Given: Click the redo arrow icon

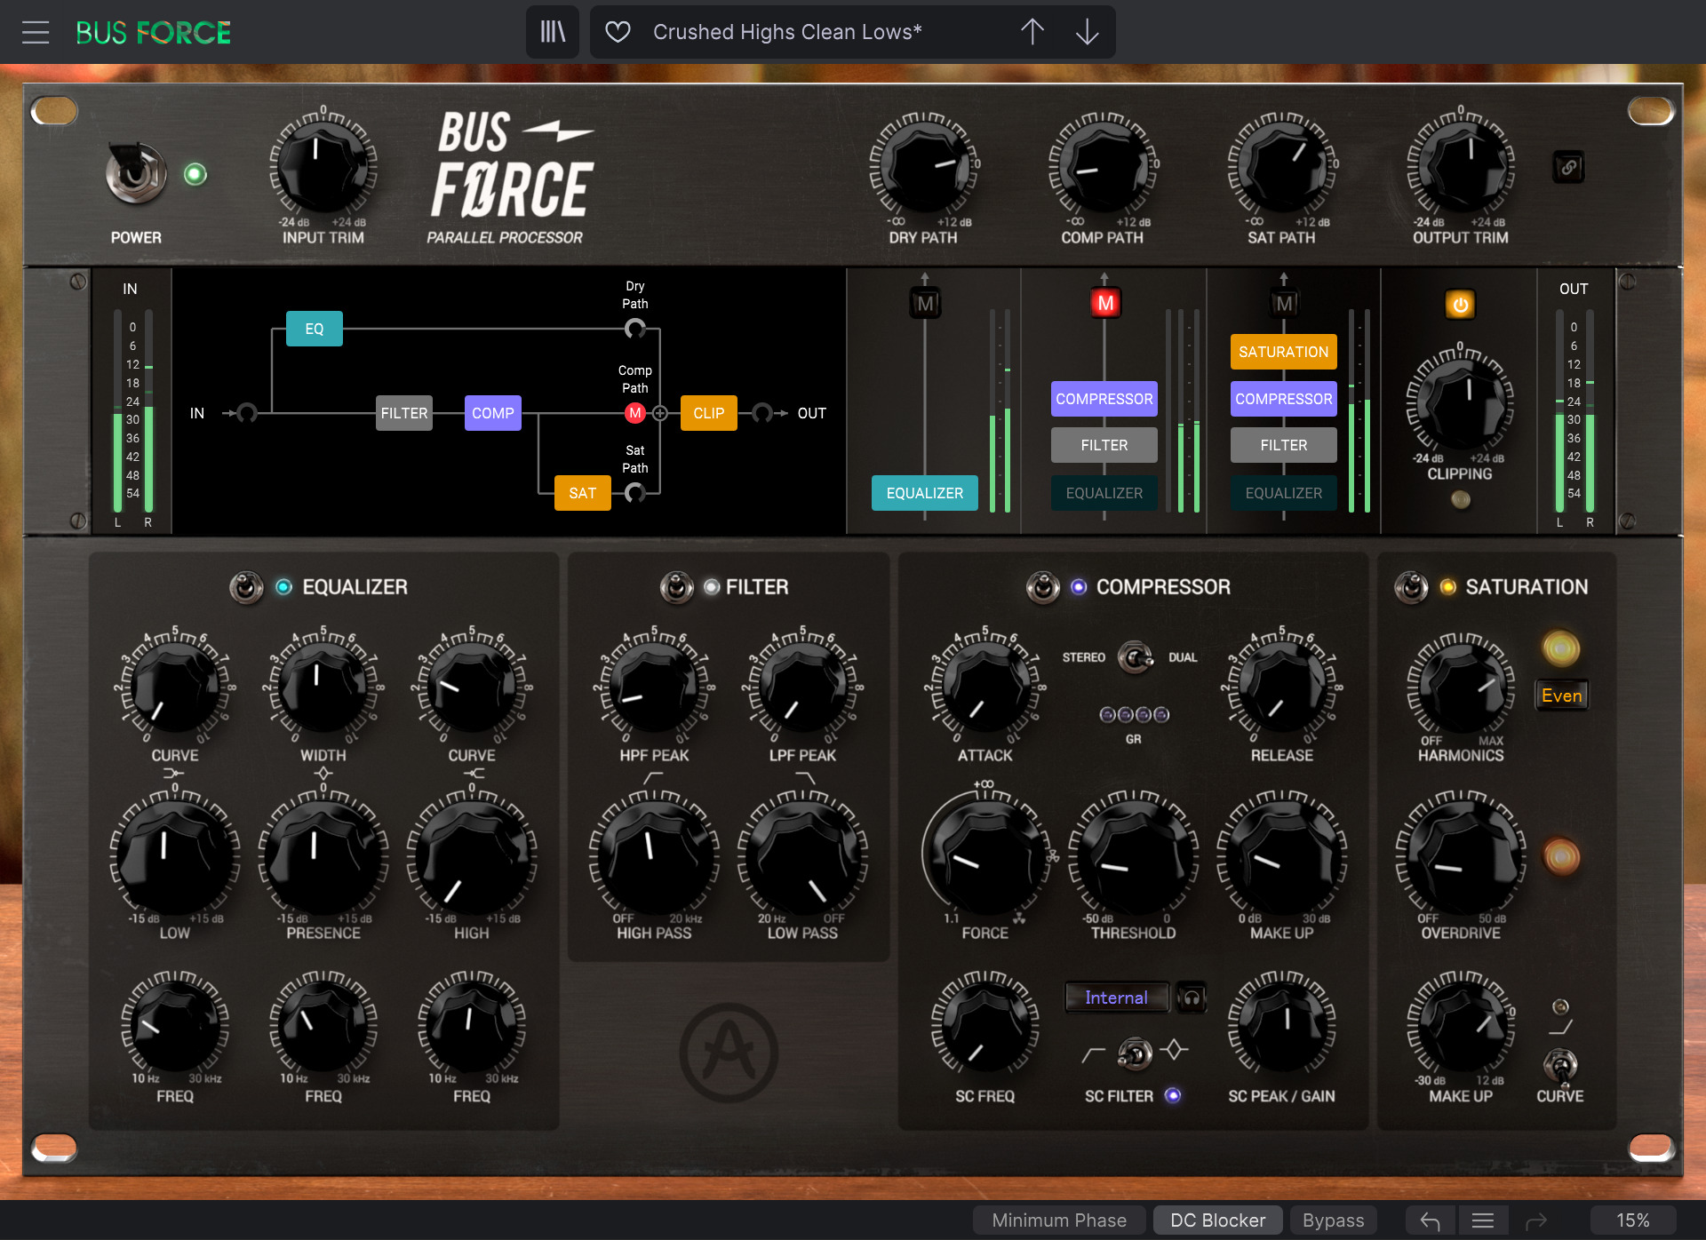Looking at the screenshot, I should (x=1536, y=1220).
